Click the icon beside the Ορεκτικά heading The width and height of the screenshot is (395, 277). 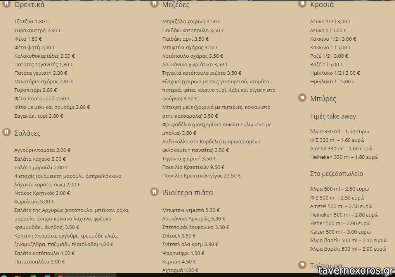tap(6, 4)
